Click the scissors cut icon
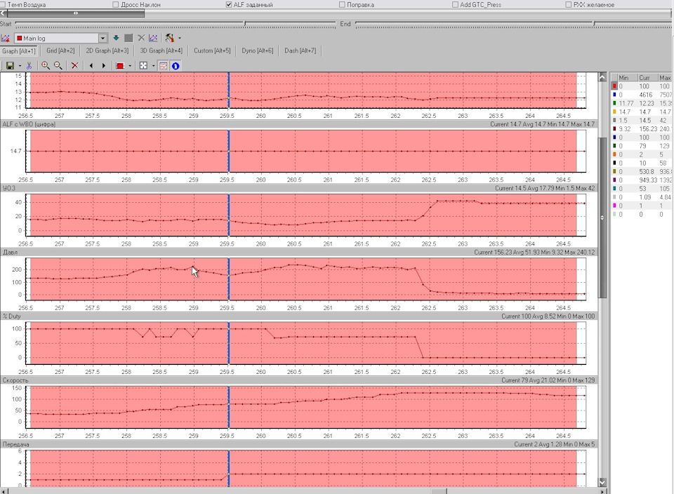674x494 pixels. pyautogui.click(x=29, y=65)
